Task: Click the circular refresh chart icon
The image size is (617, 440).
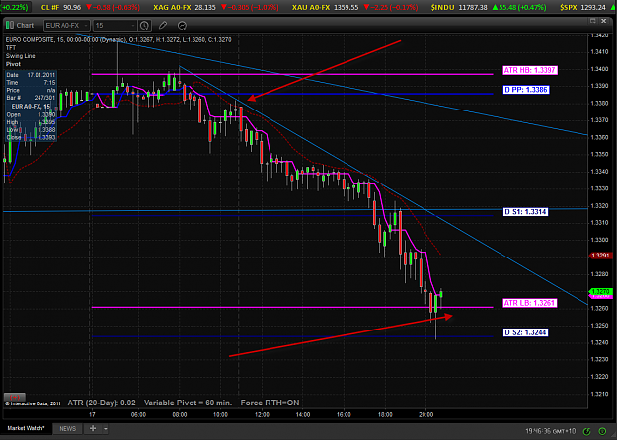Action: tap(182, 26)
